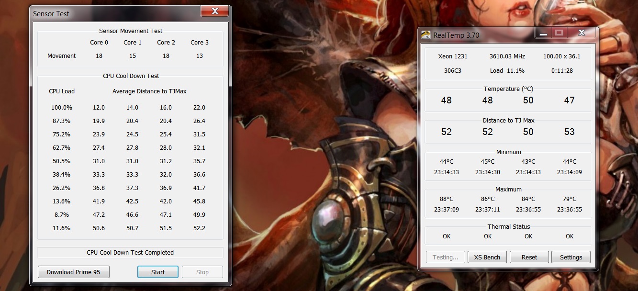Click maximum temperature 88°C
Viewport: 638px width, 291px height.
(x=447, y=199)
